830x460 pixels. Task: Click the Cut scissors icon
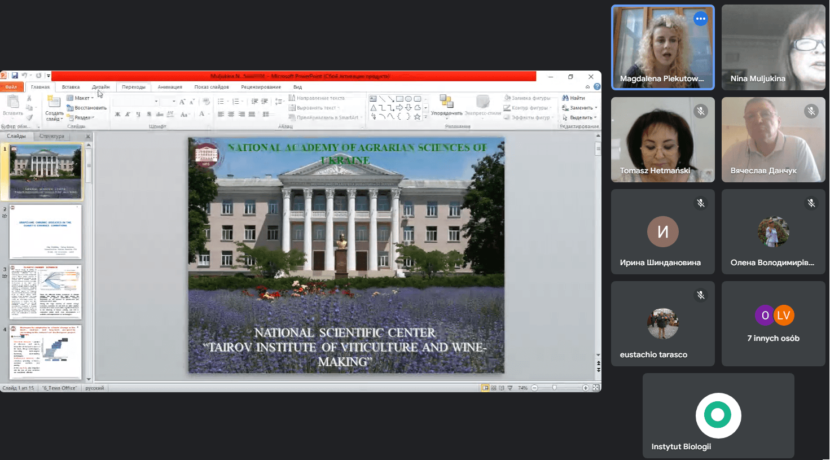point(29,98)
